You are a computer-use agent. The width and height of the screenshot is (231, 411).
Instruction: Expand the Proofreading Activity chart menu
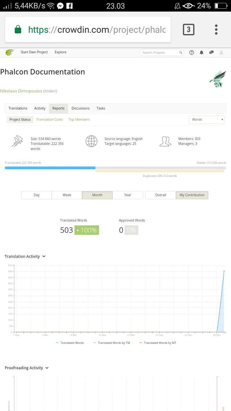click(47, 368)
